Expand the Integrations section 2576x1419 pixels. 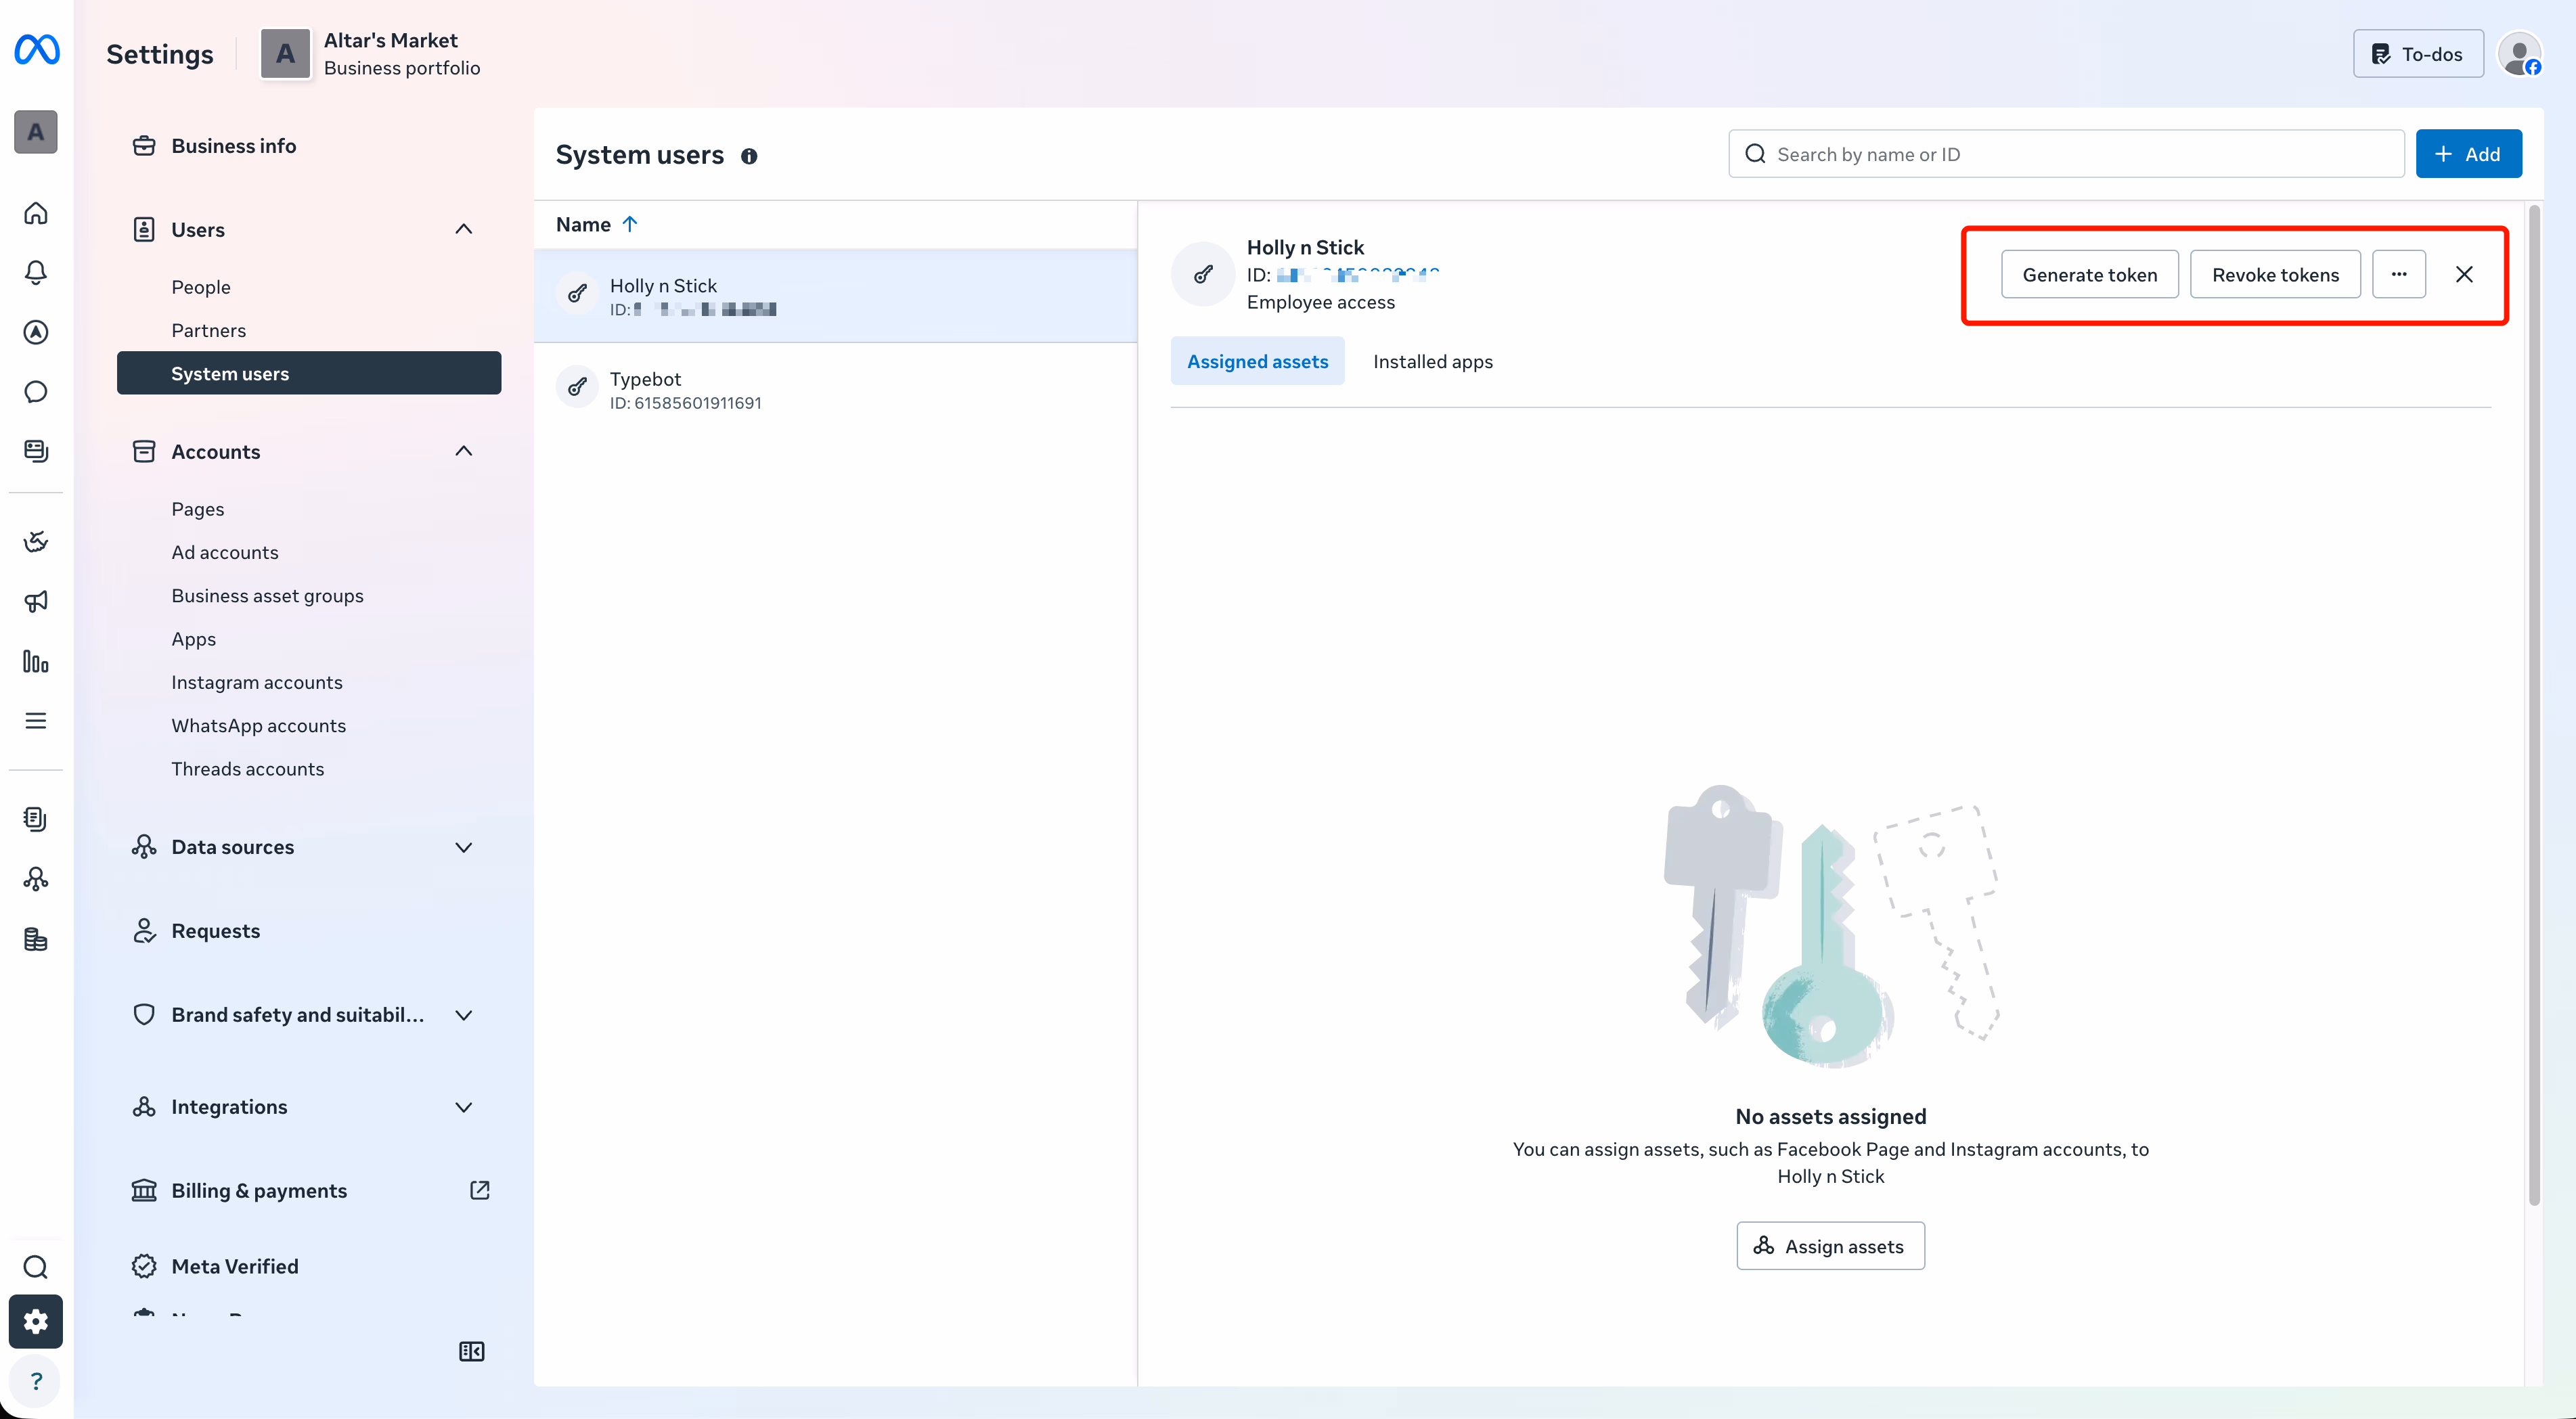pyautogui.click(x=463, y=1106)
